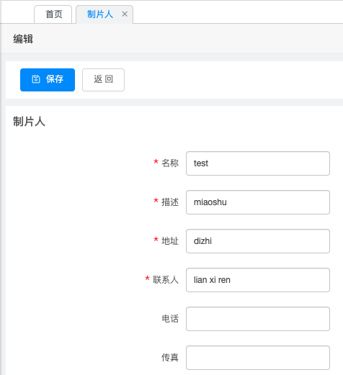
Task: Save the form with 保存 button
Action: 48,80
